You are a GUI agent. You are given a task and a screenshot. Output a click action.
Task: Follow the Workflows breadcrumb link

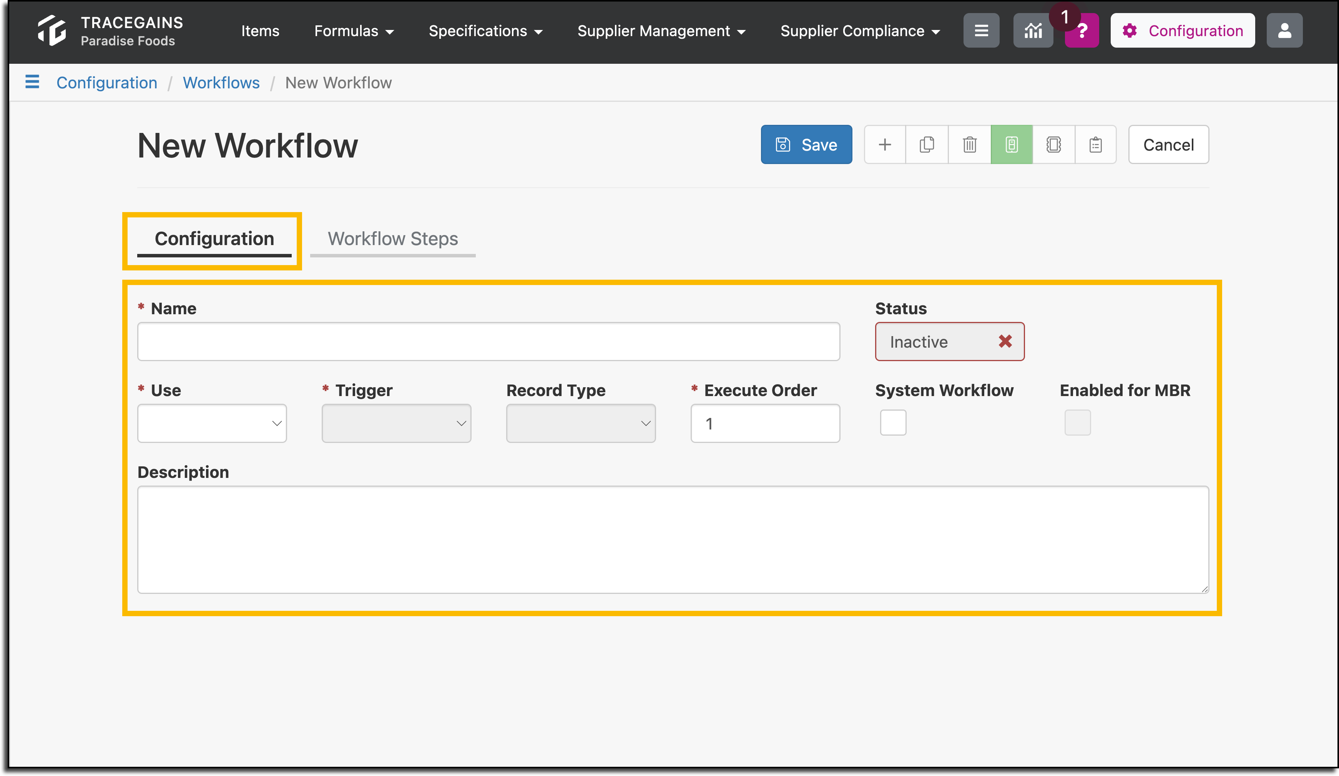221,83
